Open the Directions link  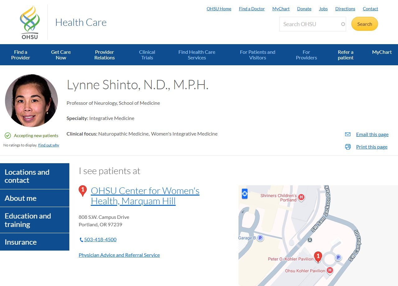[345, 9]
